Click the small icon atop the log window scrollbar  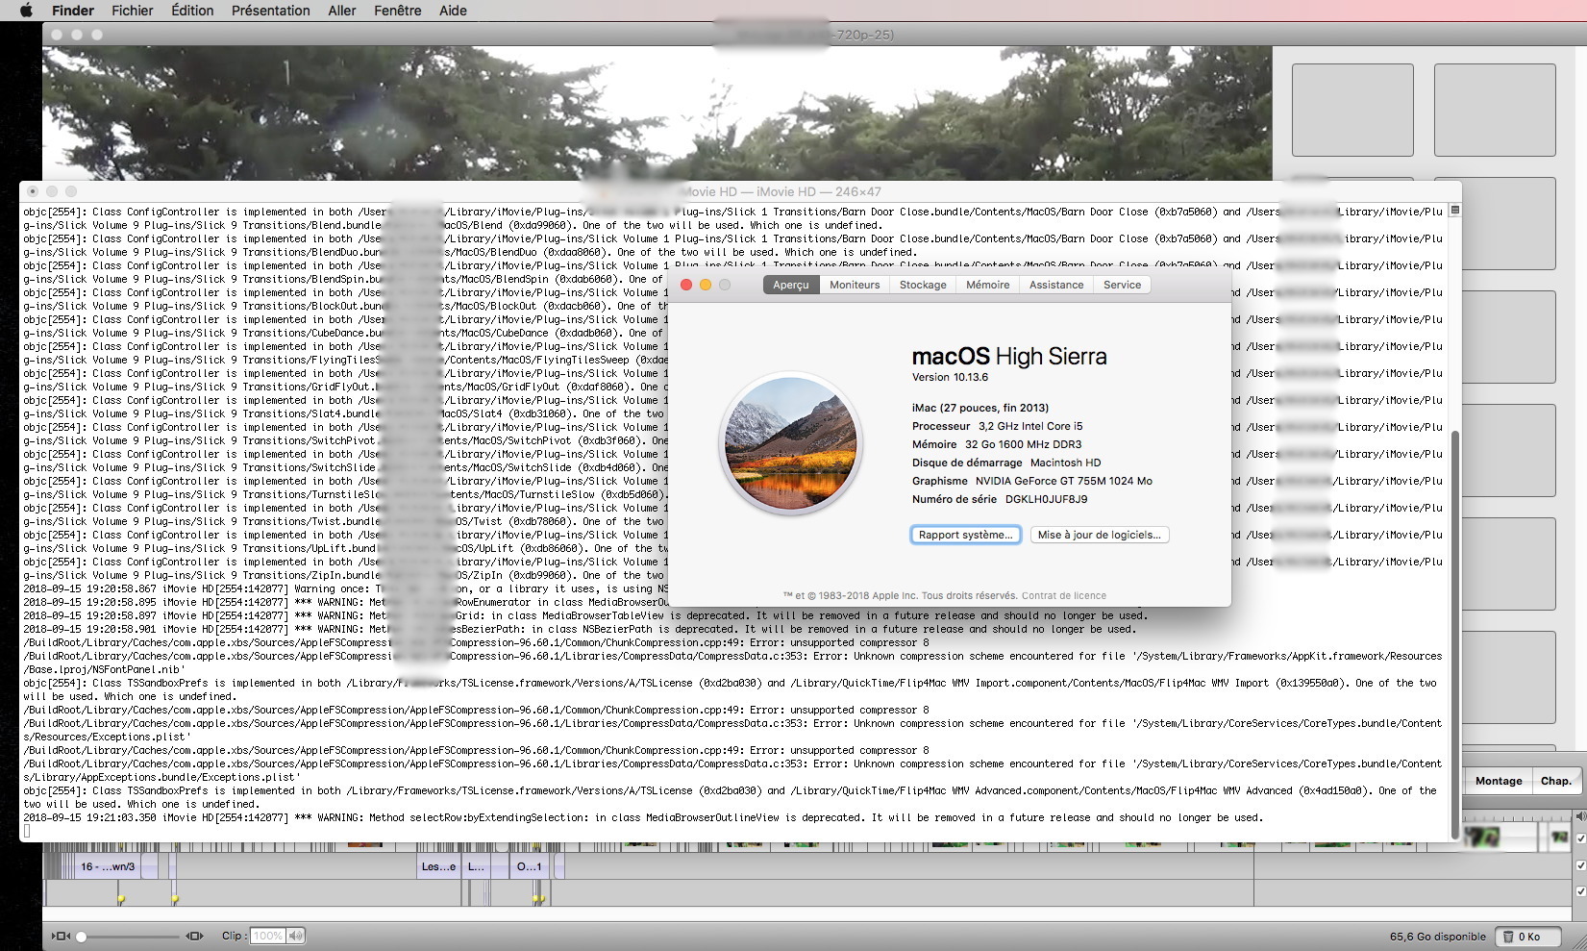point(1454,210)
